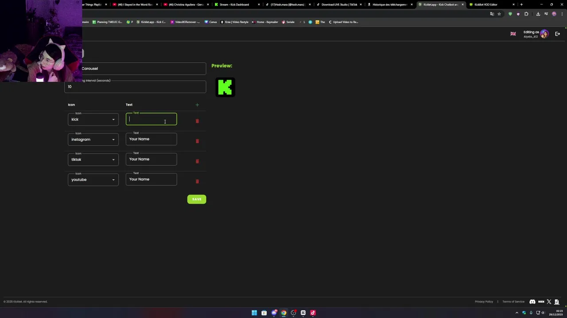The width and height of the screenshot is (567, 318).
Task: Open the Kick footer icon
Action: pos(541,302)
